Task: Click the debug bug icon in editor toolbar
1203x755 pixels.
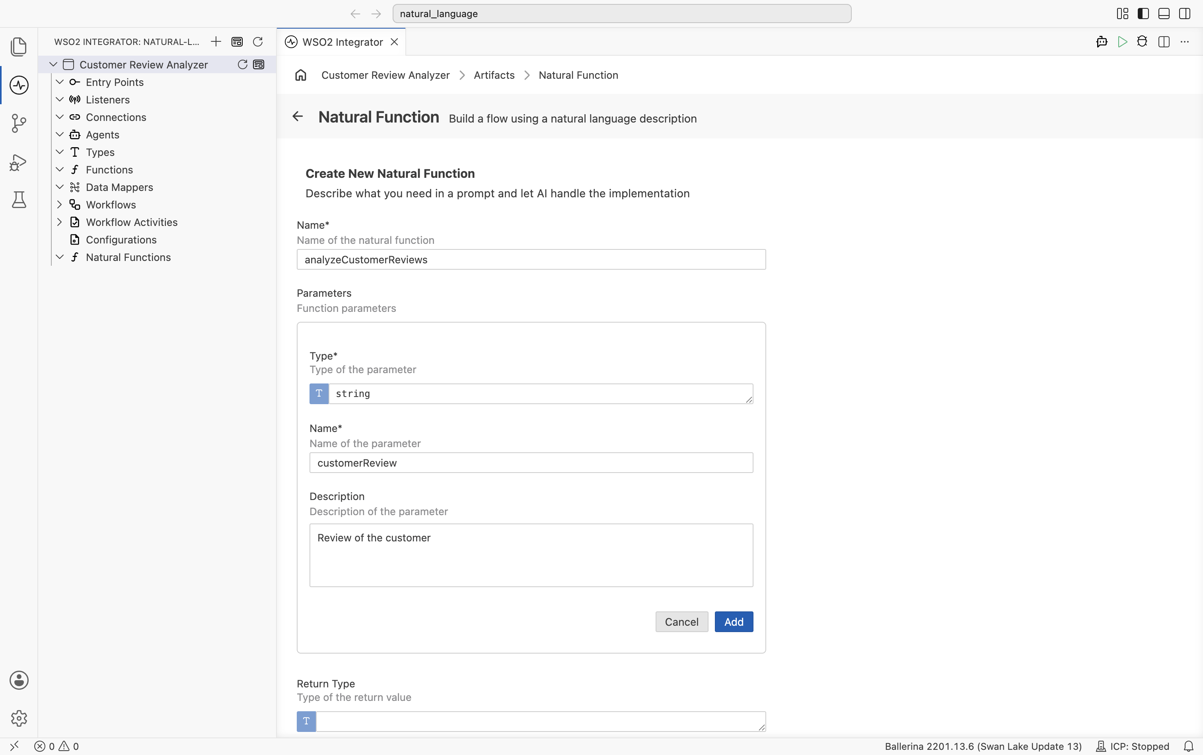Action: pyautogui.click(x=1142, y=42)
